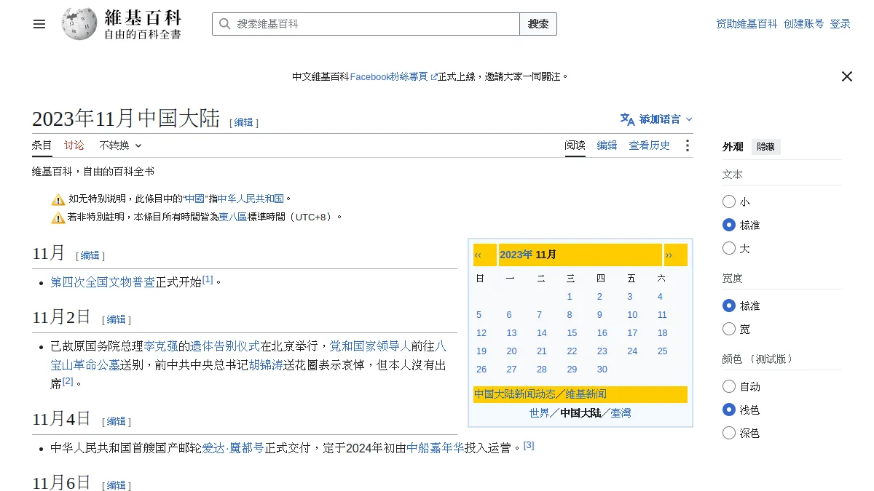Edit the page title section via 编辑
Image resolution: width=874 pixels, height=491 pixels.
[x=244, y=123]
